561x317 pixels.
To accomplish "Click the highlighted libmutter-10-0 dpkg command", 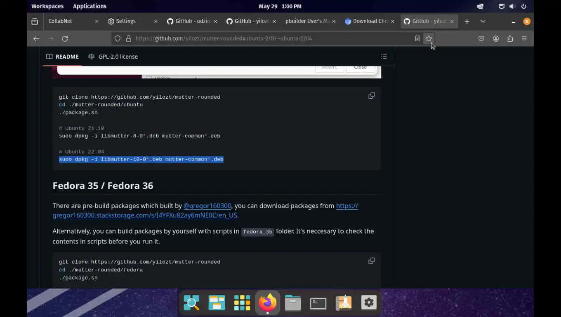I will (x=141, y=159).
